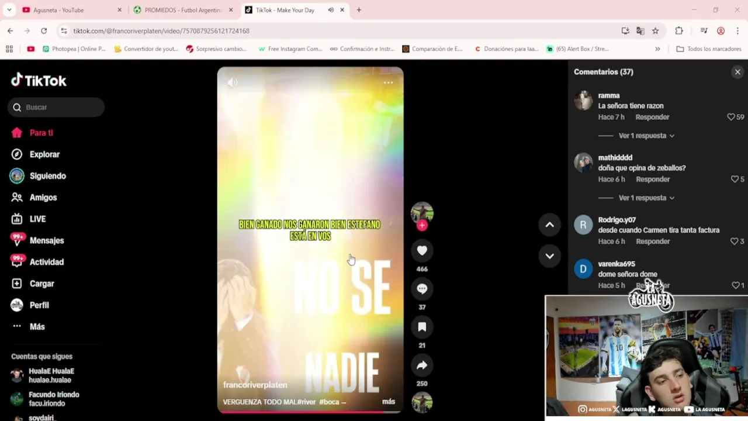Bookmark this page with star icon
748x421 pixels.
pyautogui.click(x=656, y=31)
